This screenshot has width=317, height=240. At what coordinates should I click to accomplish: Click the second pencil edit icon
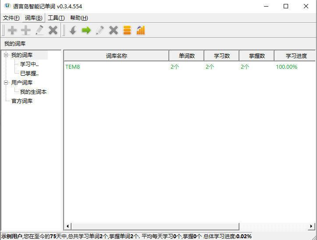(x=100, y=30)
